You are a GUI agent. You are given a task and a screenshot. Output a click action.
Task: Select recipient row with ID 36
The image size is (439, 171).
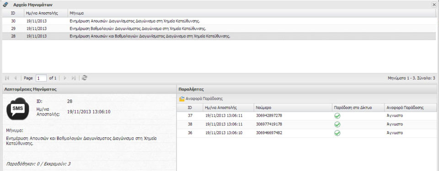[307, 133]
